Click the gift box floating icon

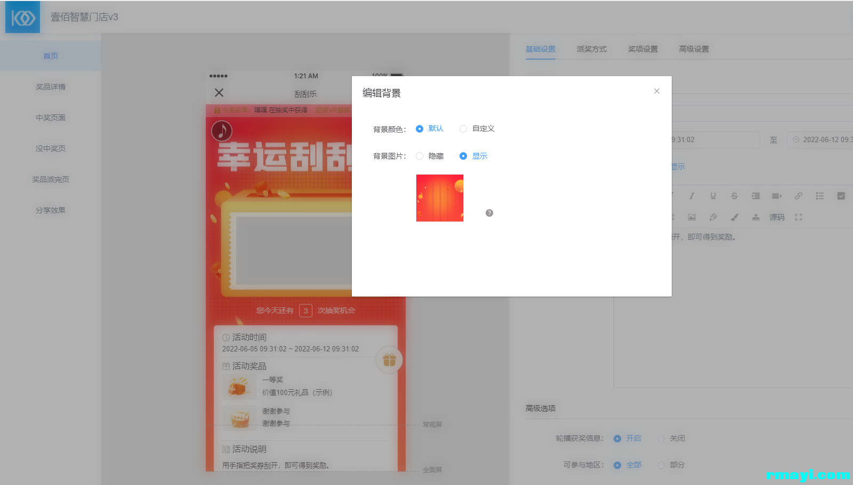click(389, 360)
